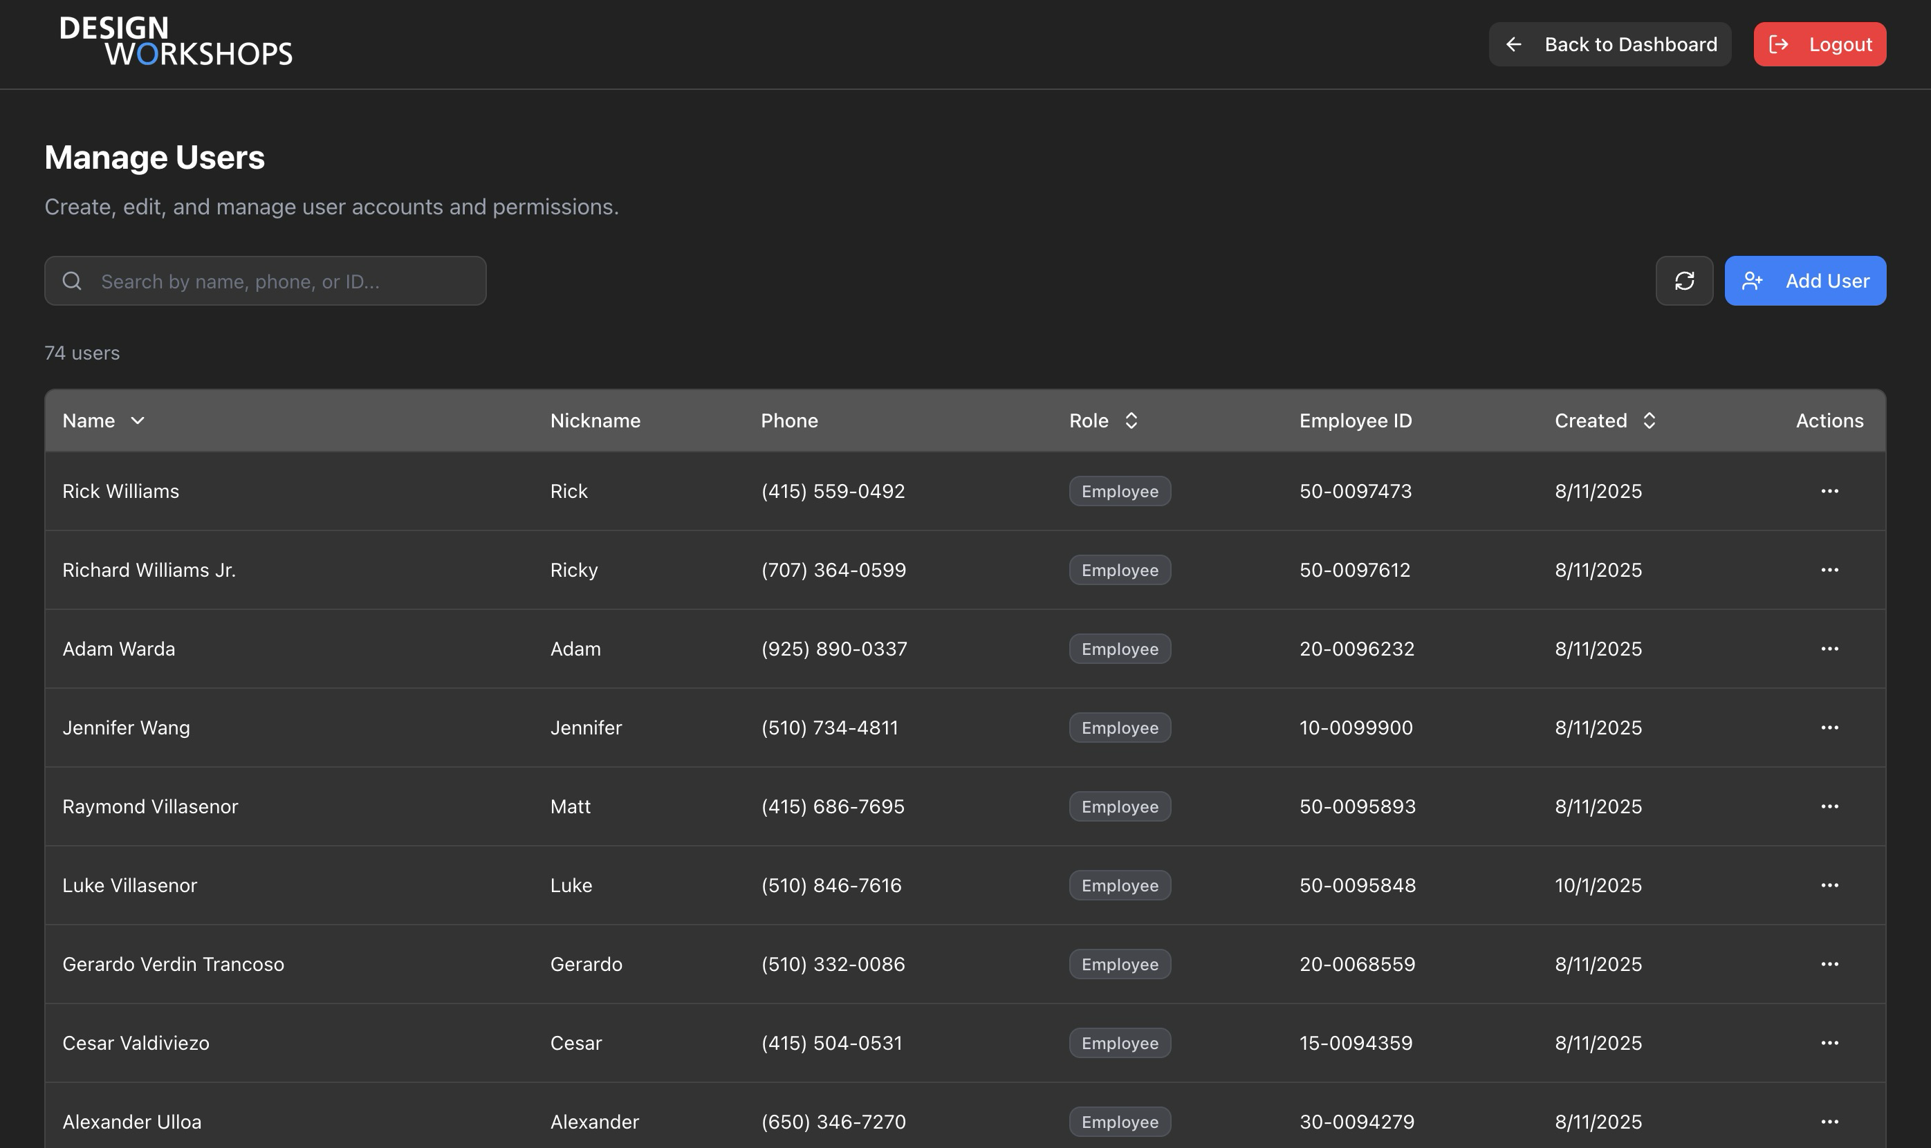Viewport: 1931px width, 1148px height.
Task: Click the Logout button
Action: 1819,44
